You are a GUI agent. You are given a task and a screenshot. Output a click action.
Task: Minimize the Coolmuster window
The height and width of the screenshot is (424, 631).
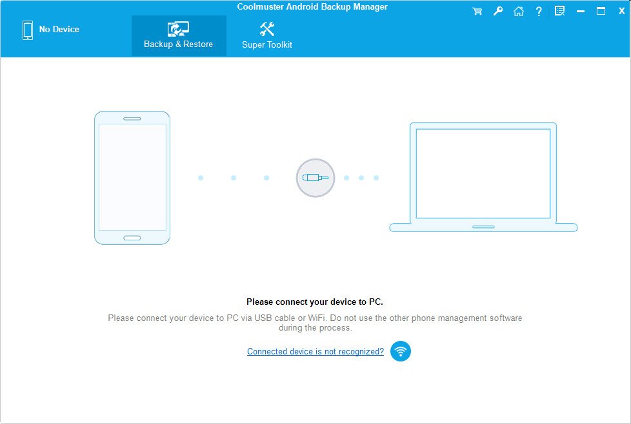tap(580, 12)
